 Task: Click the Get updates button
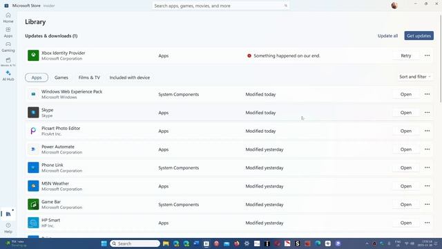click(x=419, y=35)
